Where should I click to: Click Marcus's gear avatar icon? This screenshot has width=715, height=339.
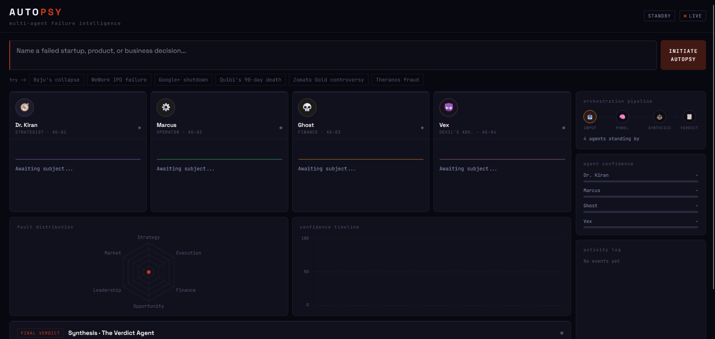click(x=166, y=108)
